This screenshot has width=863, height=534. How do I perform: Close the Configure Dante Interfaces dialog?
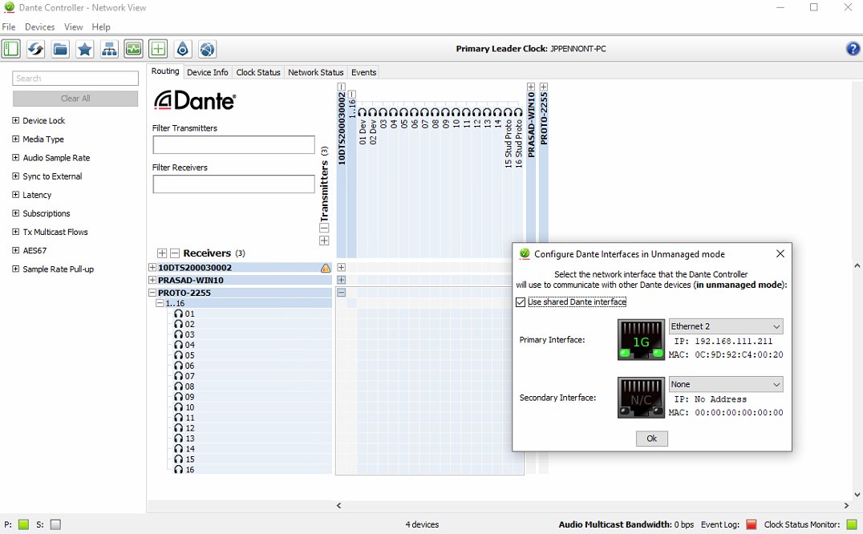tap(780, 253)
